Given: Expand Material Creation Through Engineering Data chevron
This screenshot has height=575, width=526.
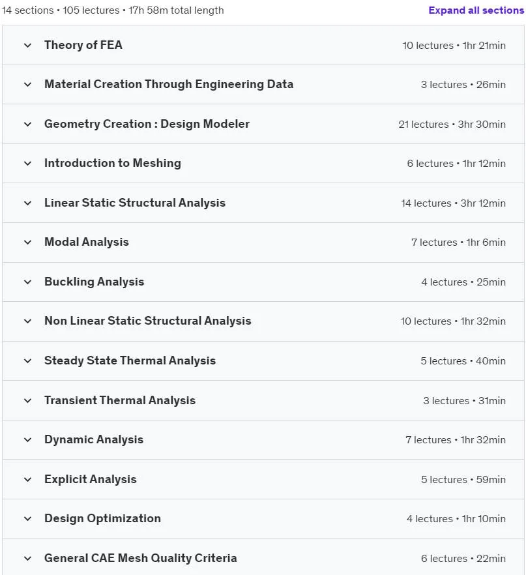Looking at the screenshot, I should click(27, 85).
